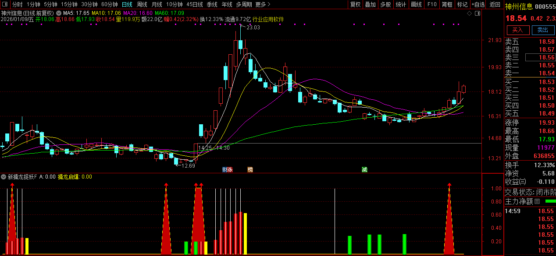Expand the MA indicator dropdown beside 前复权
Screen dimensions: 556x256
click(x=59, y=13)
